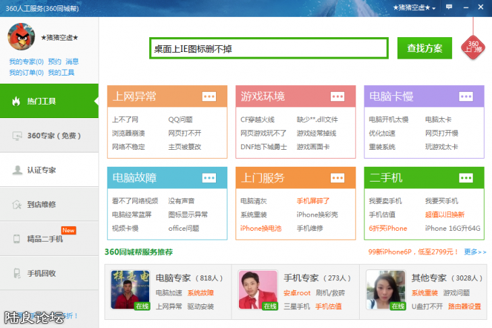The image size is (492, 328).
Task: Click the 电脑专家（818人） heading
Action: pos(190,278)
